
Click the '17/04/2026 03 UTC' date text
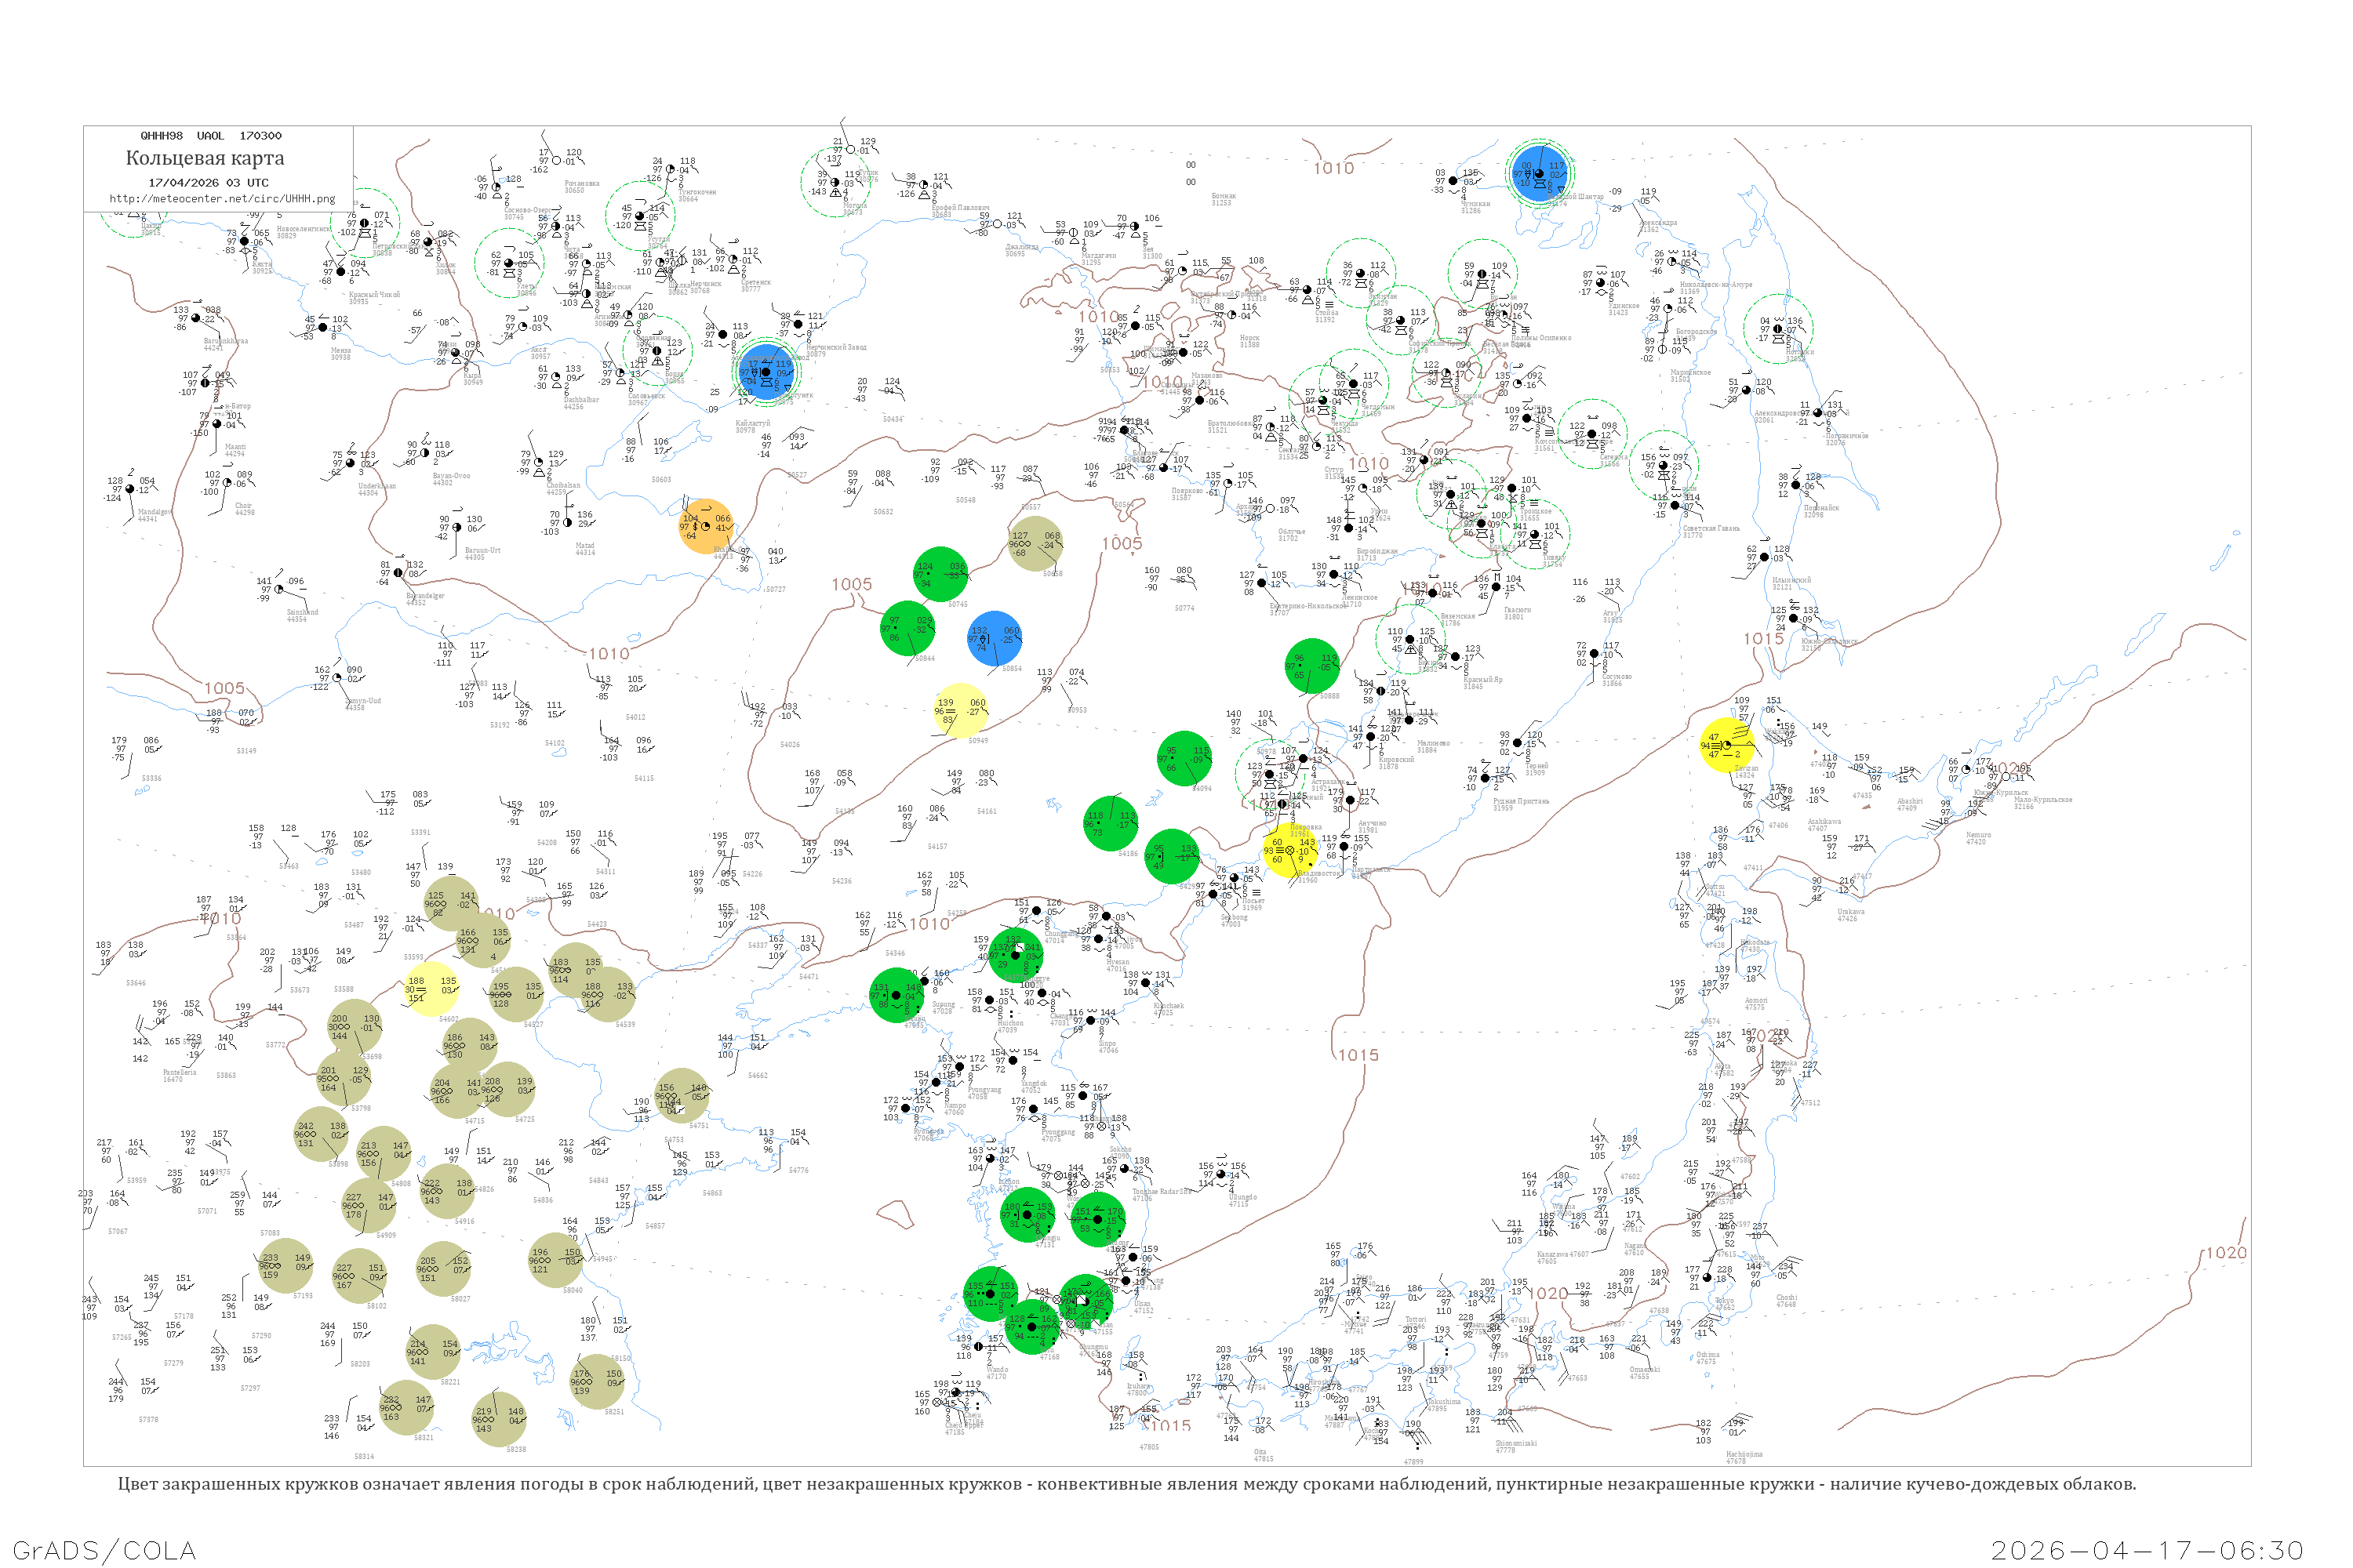(208, 182)
